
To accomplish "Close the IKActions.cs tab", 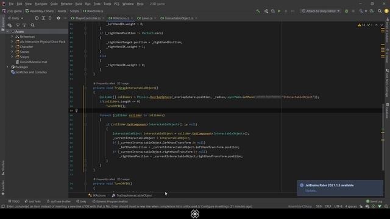I will point(132,18).
